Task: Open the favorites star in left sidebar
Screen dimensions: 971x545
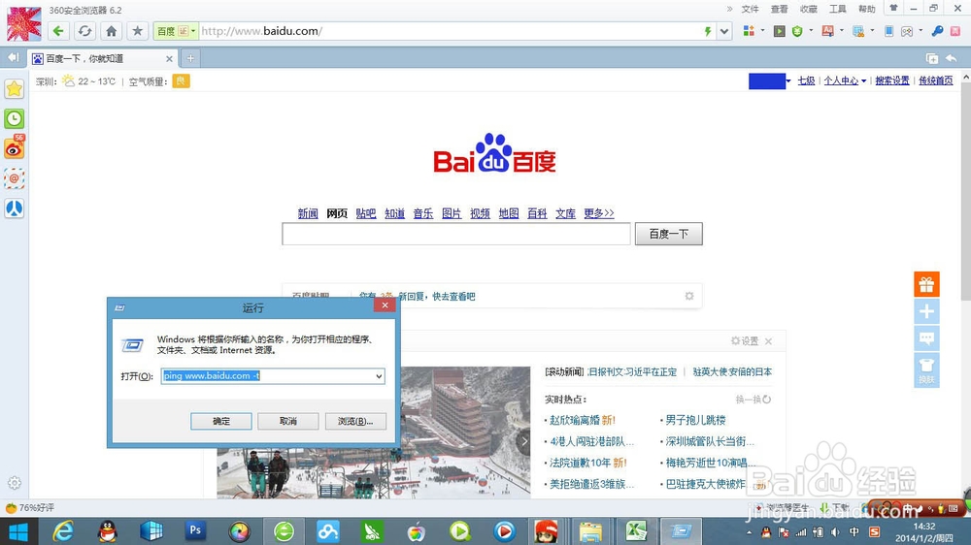Action: tap(15, 88)
